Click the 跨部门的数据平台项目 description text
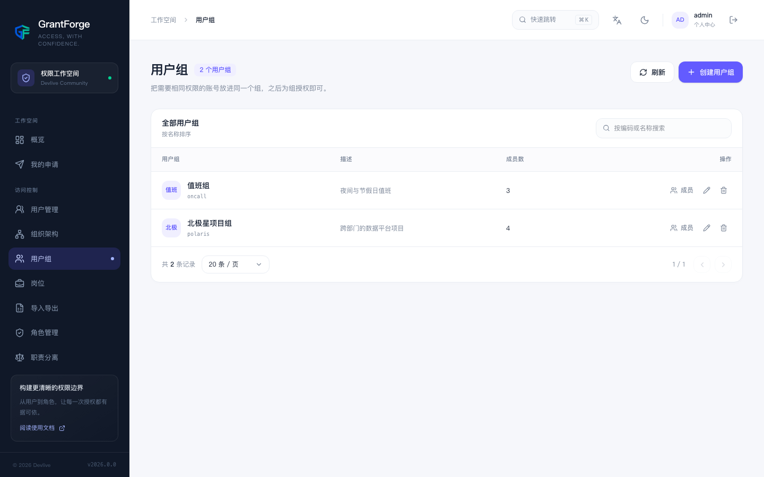The height and width of the screenshot is (477, 764). [x=372, y=228]
